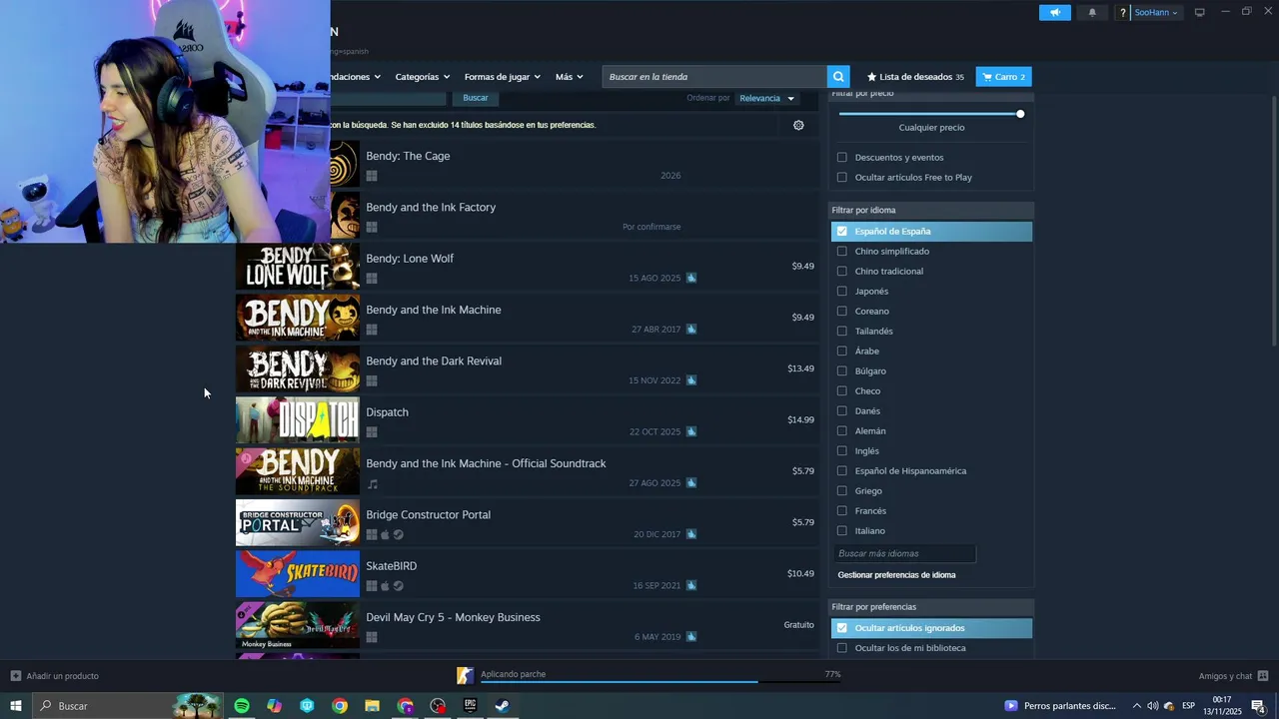The width and height of the screenshot is (1279, 719).
Task: Click the Bendy Lone Wolf game thumbnail
Action: point(298,267)
